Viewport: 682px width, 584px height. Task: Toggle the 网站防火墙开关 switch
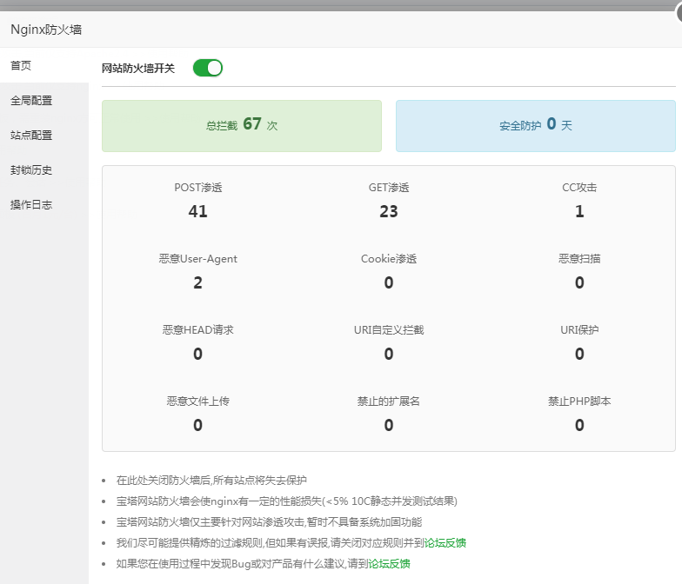tap(208, 68)
